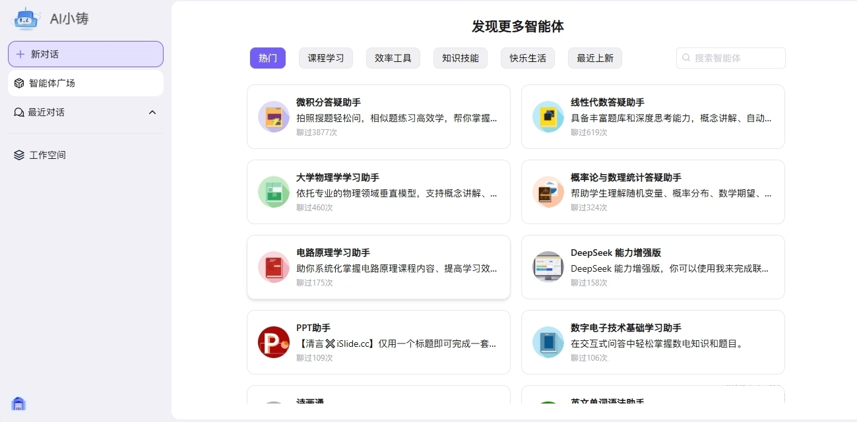This screenshot has height=422, width=857.
Task: Select the 大学物理学学习助手 green icon
Action: (x=274, y=192)
